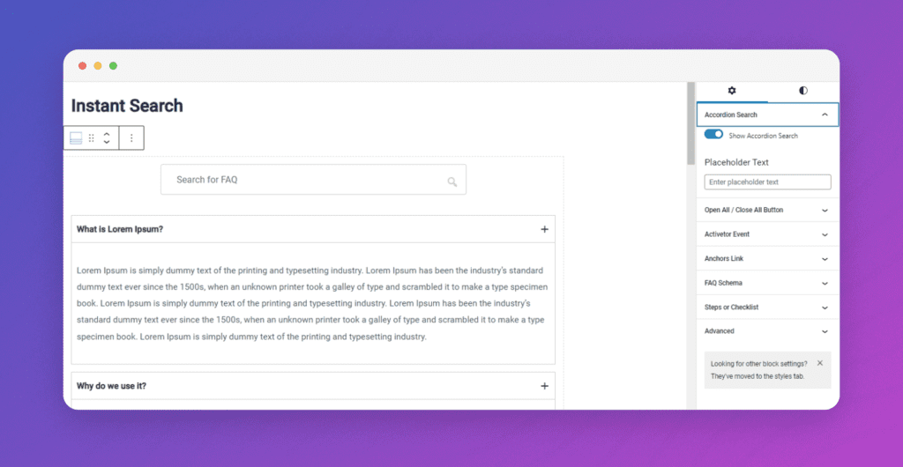The image size is (903, 467).
Task: Expand the 'Why do we use it?' plus icon
Action: click(x=544, y=386)
